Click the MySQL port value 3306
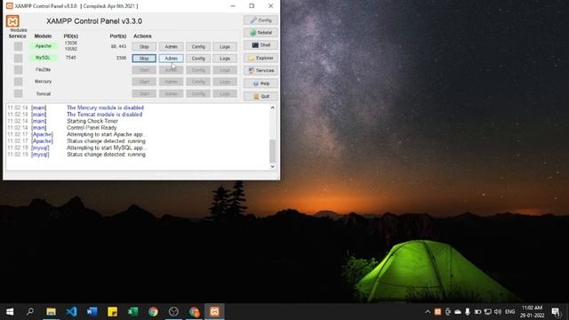The height and width of the screenshot is (320, 569). 121,58
